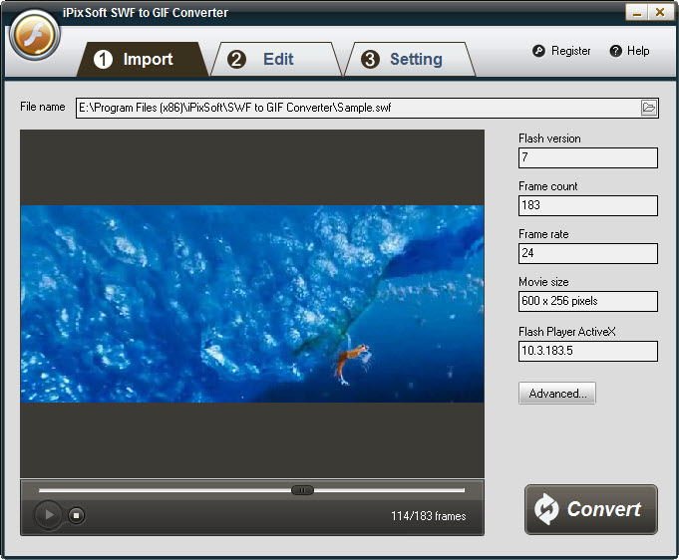Go to the Setting tab
This screenshot has height=560, width=679.
click(x=403, y=60)
